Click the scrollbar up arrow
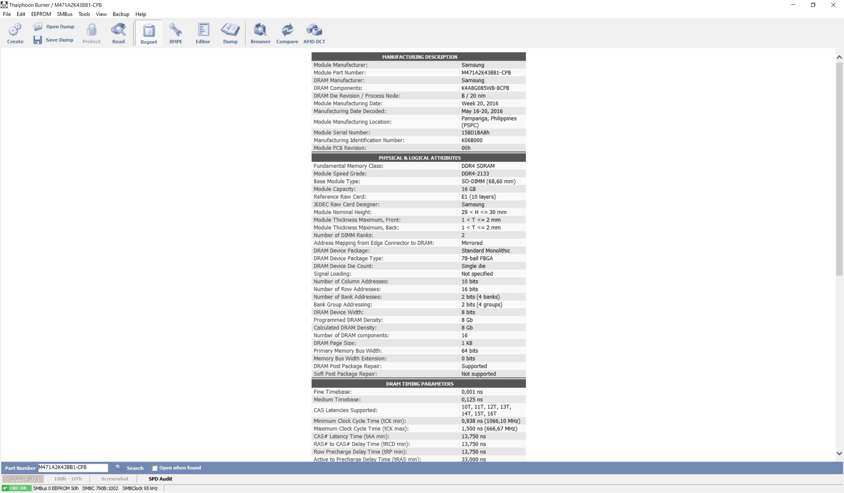The width and height of the screenshot is (844, 493). pos(839,57)
